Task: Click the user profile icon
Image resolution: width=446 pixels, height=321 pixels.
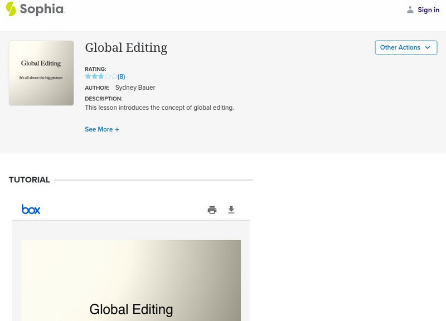Action: tap(410, 9)
